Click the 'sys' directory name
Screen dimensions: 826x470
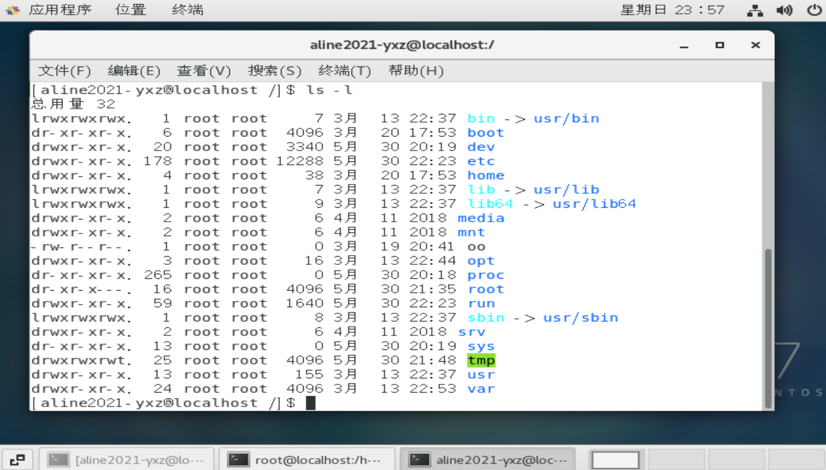481,346
